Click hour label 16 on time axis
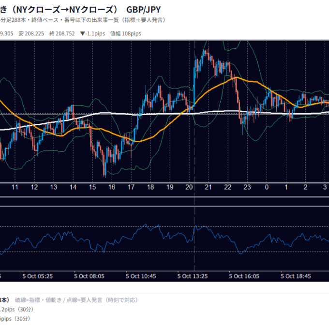329x329 pixels. pyautogui.click(x=112, y=187)
